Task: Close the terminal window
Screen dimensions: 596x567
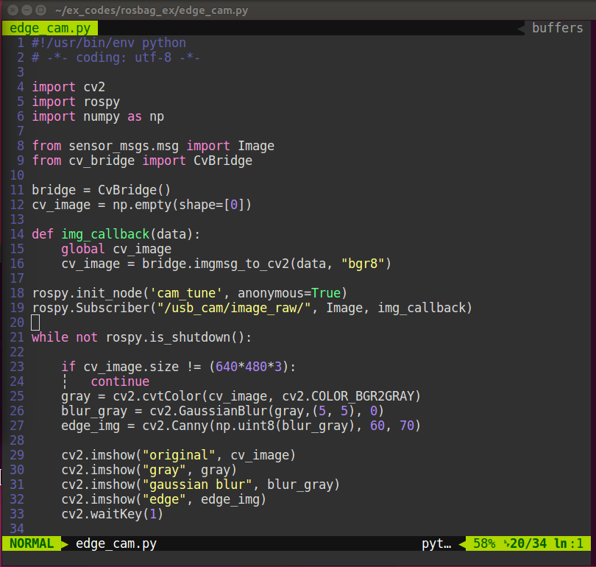Action: pos(13,10)
